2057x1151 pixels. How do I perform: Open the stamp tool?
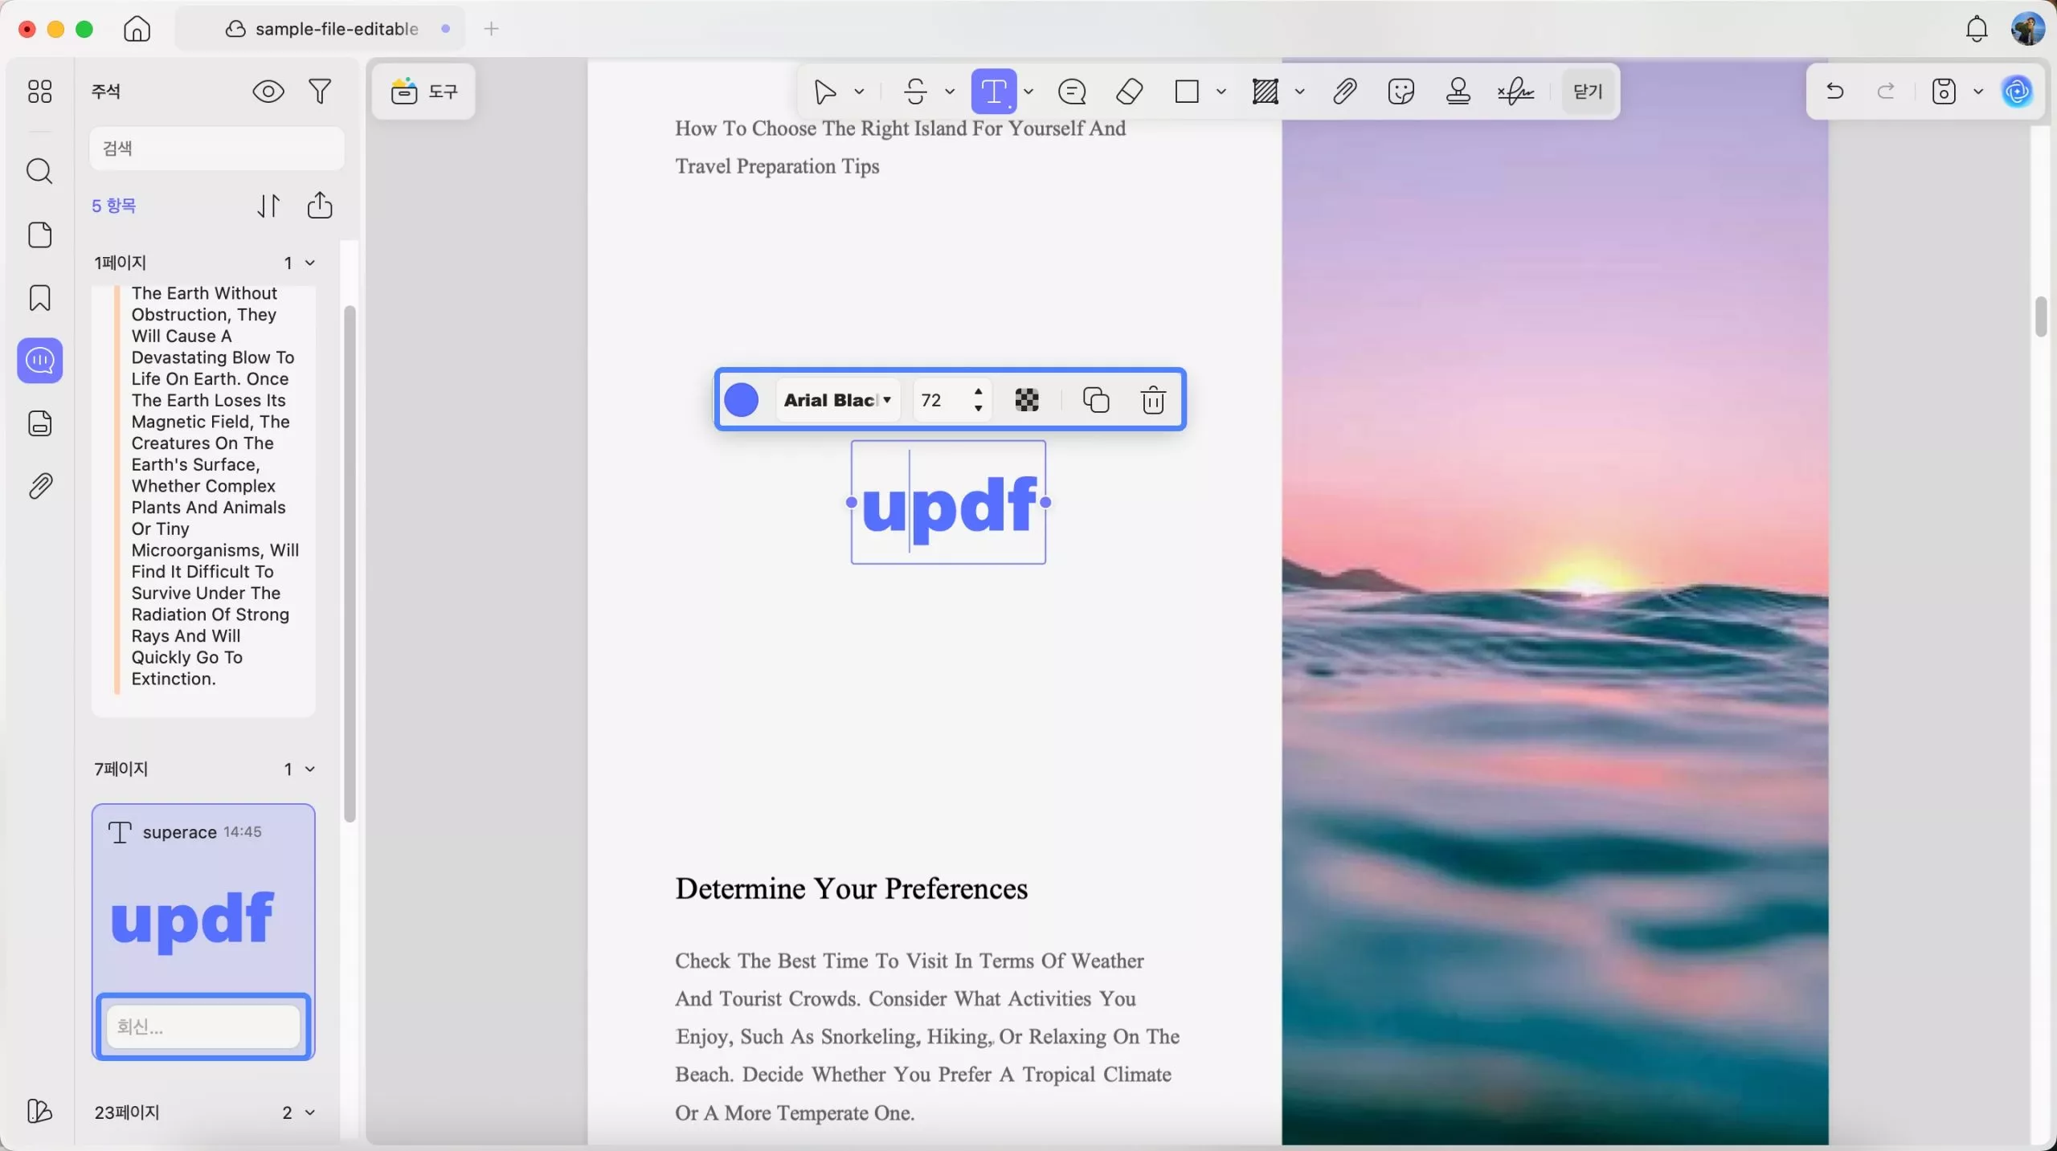1458,92
